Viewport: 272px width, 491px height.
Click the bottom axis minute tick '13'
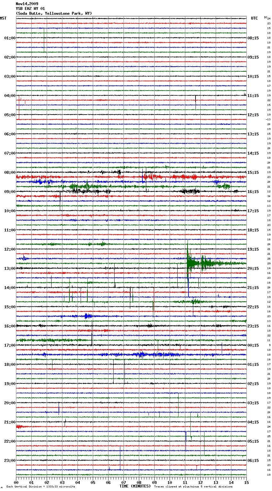216,482
